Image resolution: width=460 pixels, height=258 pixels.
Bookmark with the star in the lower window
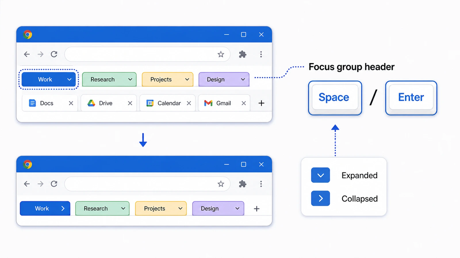221,184
